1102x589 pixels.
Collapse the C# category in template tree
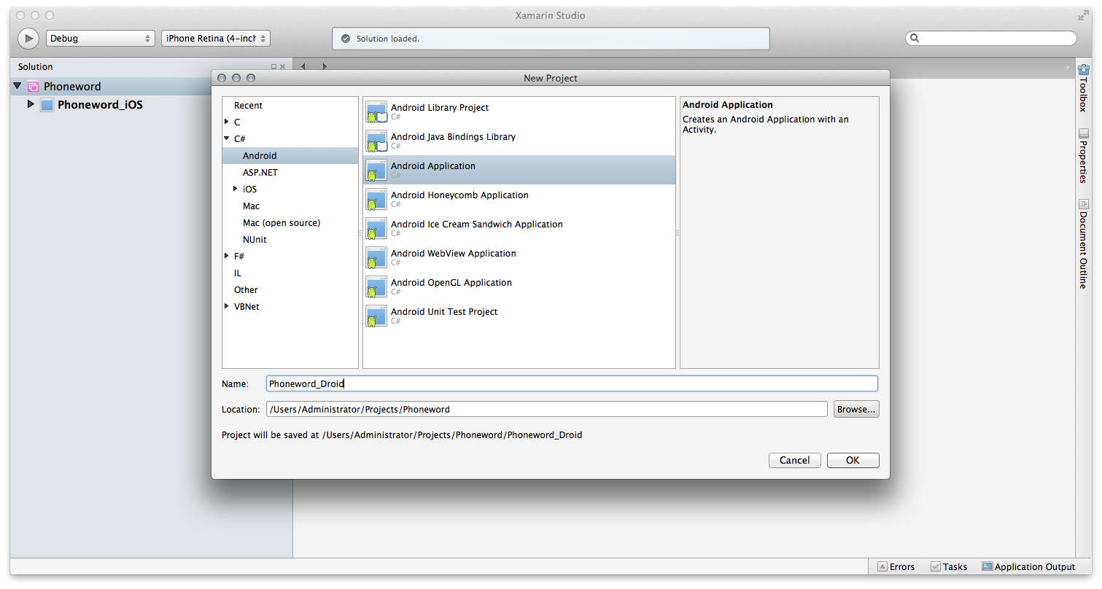coord(227,139)
